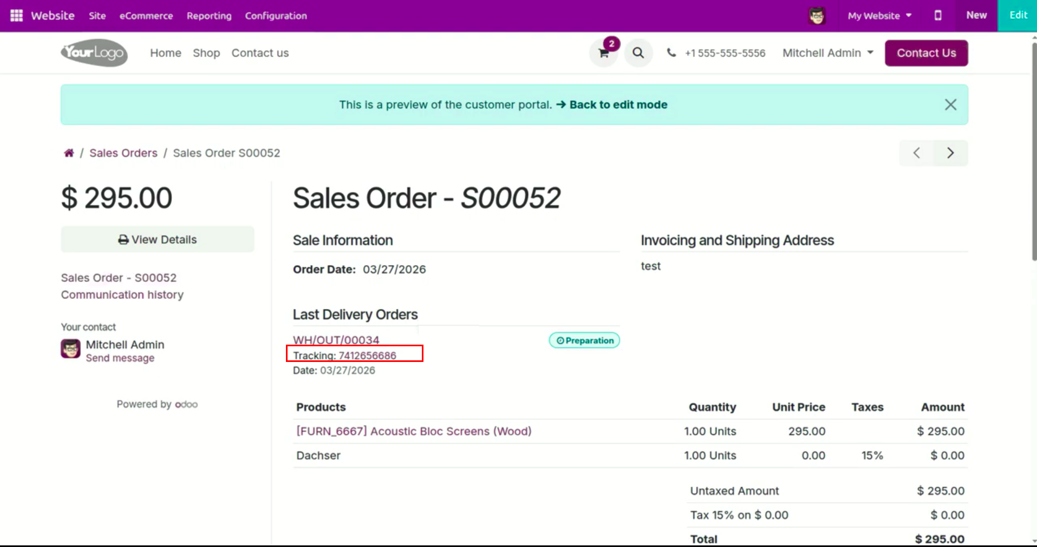Toggle mobile preview phone icon
The width and height of the screenshot is (1037, 547).
pos(938,16)
